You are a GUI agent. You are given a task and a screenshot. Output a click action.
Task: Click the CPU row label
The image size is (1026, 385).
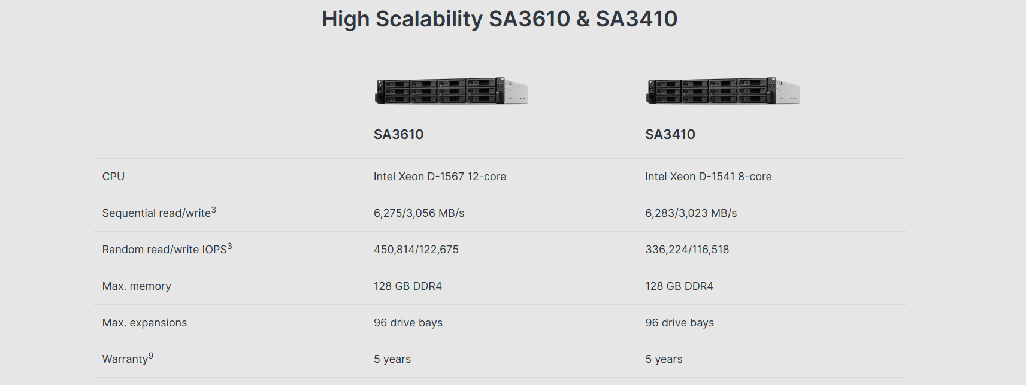click(x=113, y=177)
